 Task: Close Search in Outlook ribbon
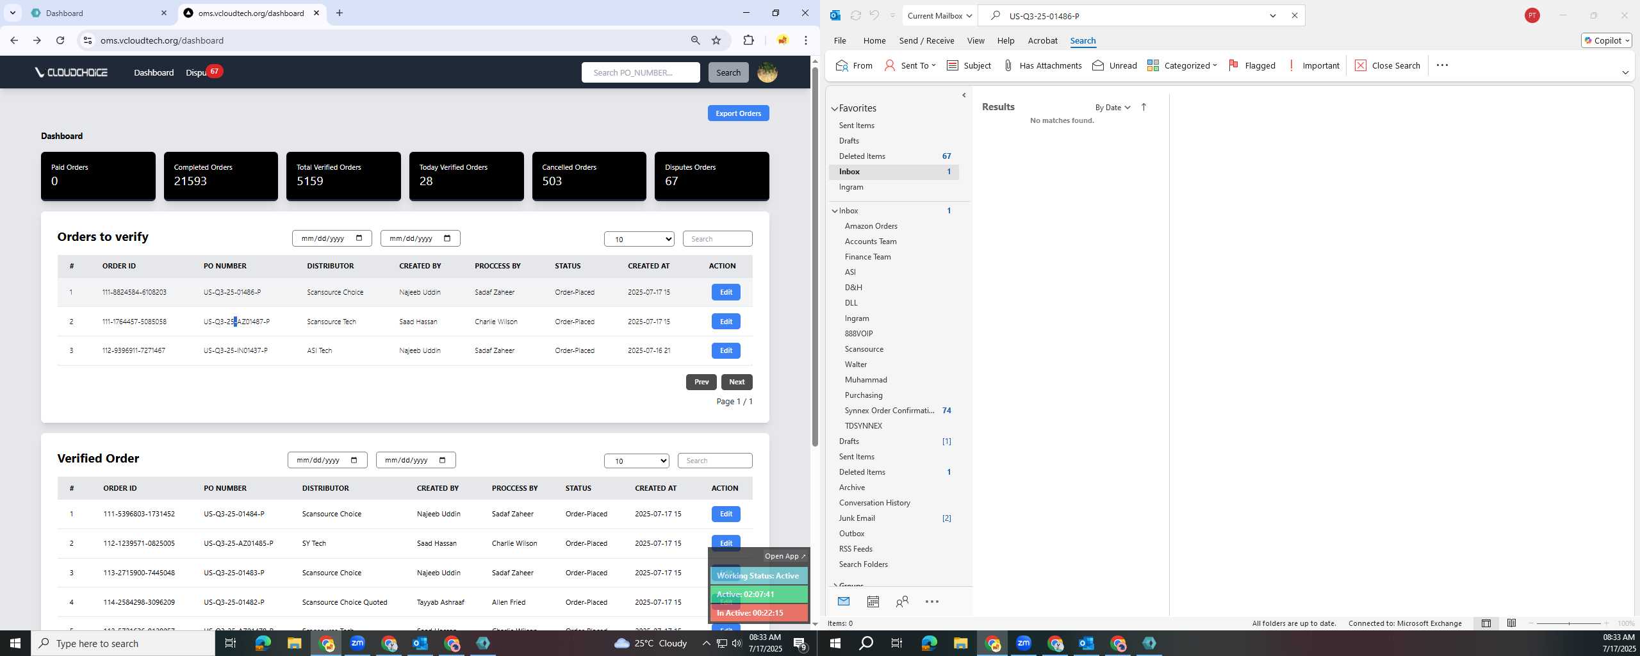[x=1388, y=65]
